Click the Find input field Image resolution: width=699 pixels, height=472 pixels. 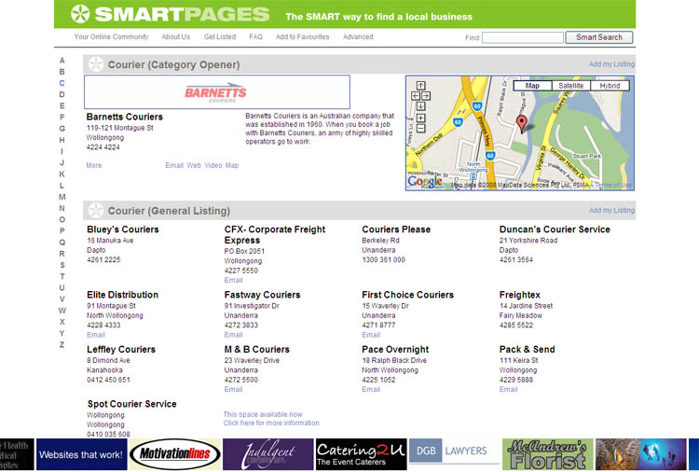523,37
